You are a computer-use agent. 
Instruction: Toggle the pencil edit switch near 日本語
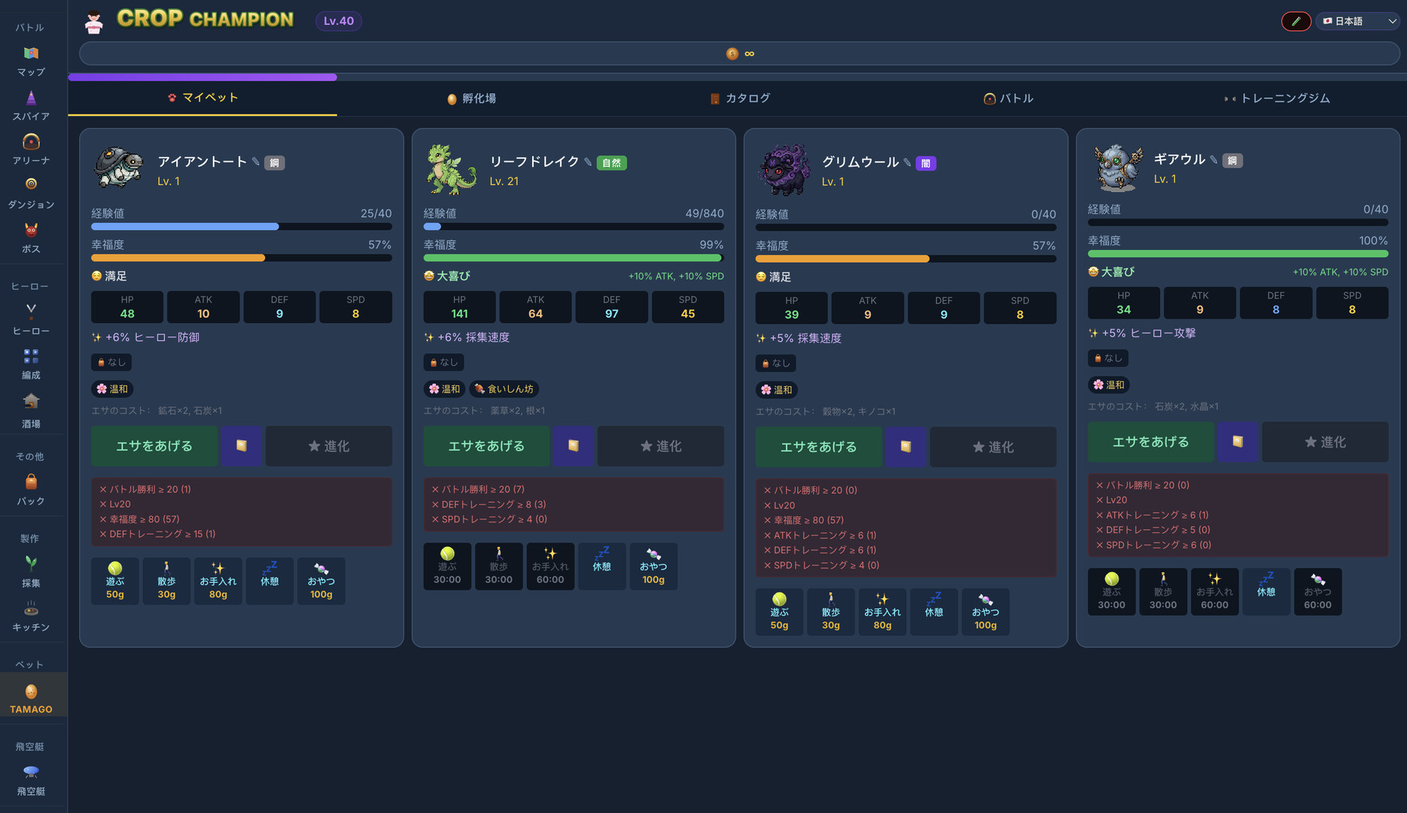tap(1296, 21)
